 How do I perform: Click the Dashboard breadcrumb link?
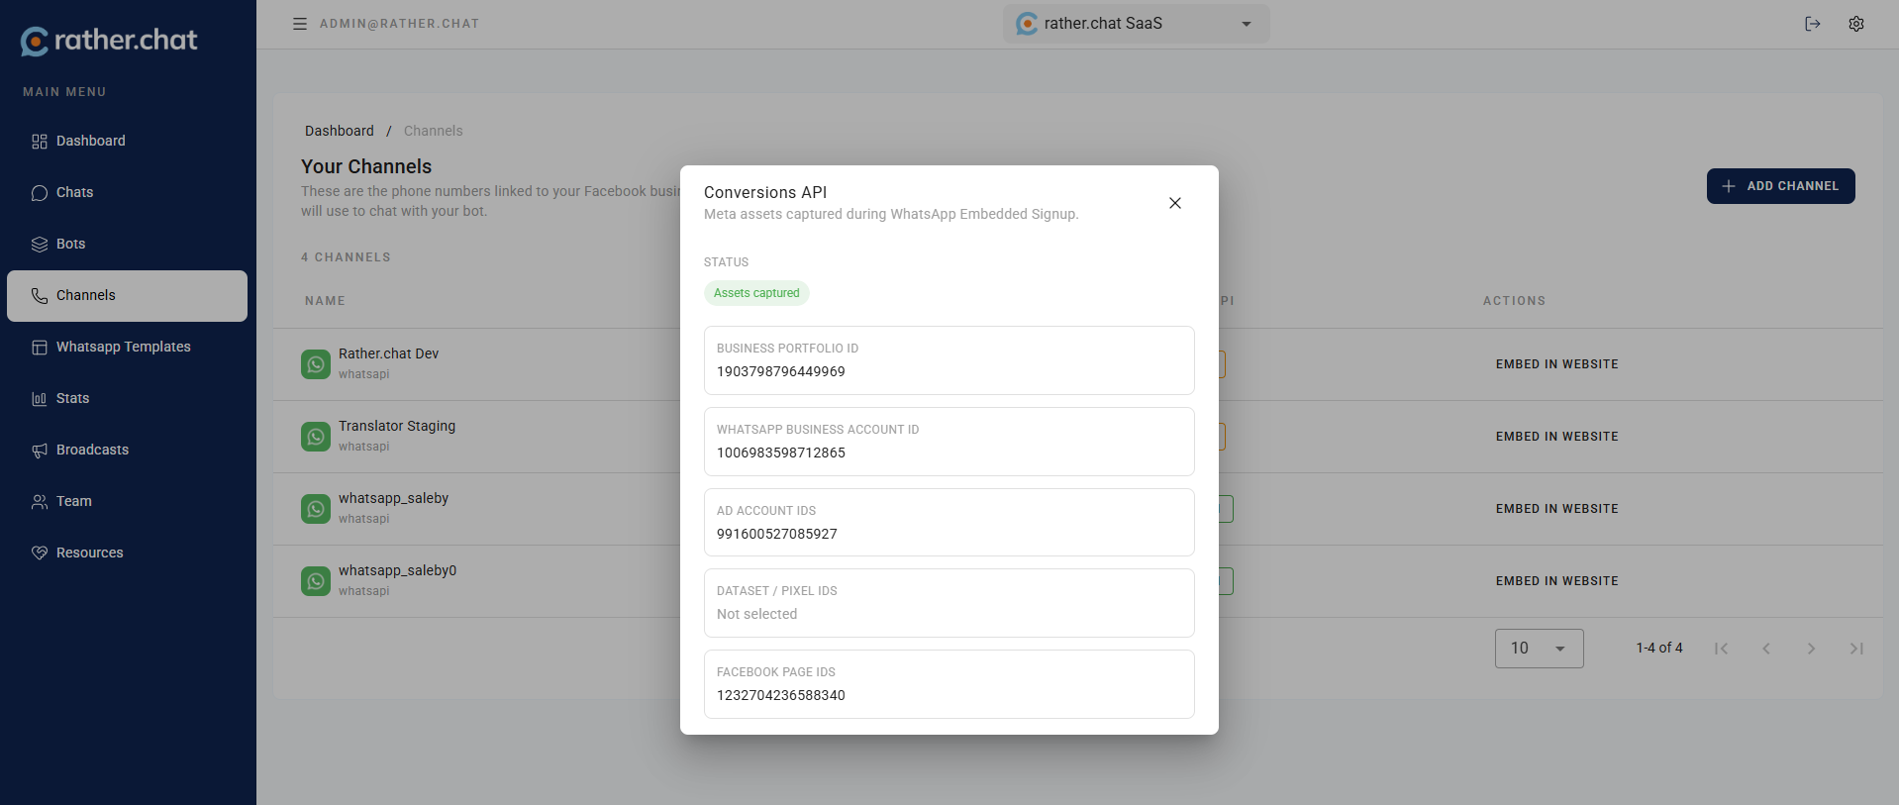[340, 131]
